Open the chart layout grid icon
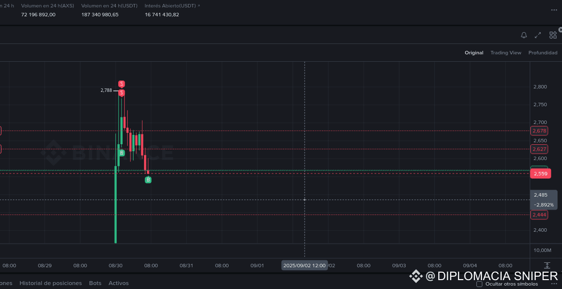This screenshot has height=289, width=562. coord(553,35)
